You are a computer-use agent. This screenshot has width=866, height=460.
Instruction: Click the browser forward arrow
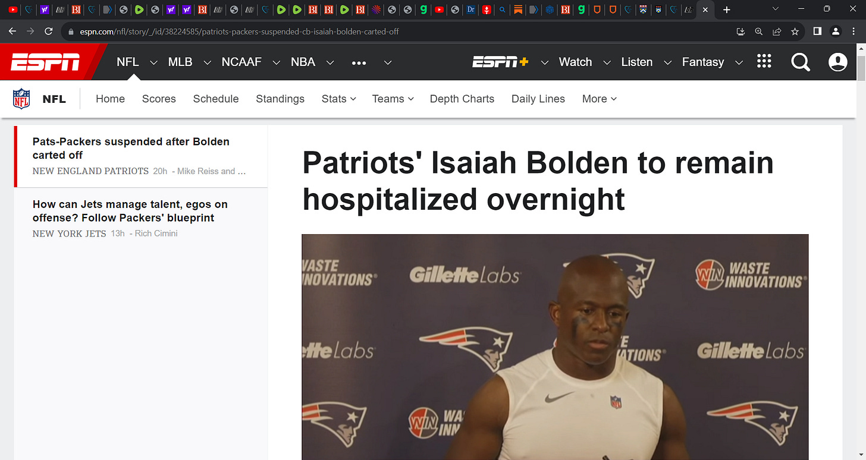(x=30, y=31)
